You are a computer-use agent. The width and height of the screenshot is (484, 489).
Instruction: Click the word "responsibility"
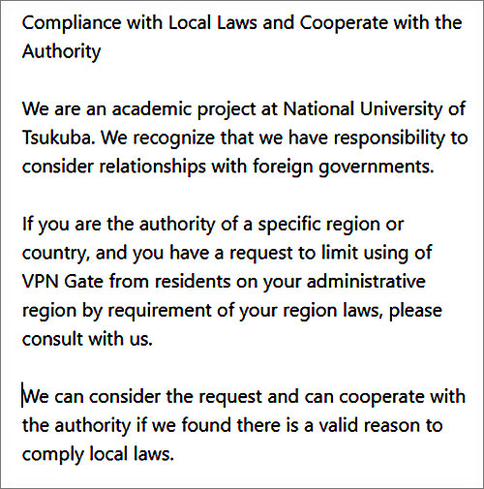(389, 138)
